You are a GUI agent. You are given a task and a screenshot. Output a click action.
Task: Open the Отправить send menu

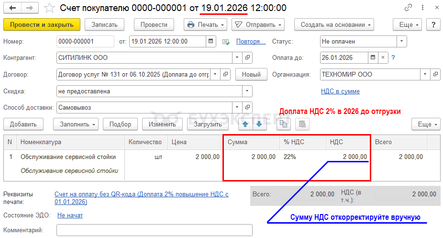tap(258, 24)
